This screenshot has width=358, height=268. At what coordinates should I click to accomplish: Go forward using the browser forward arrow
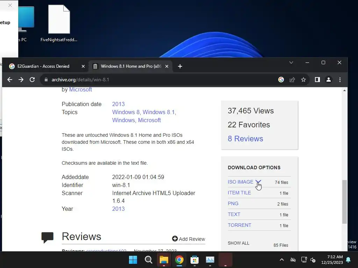tap(21, 80)
